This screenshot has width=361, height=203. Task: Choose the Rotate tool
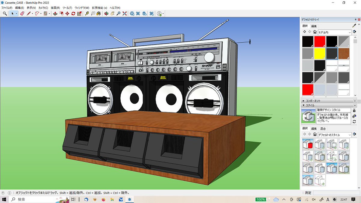73,14
